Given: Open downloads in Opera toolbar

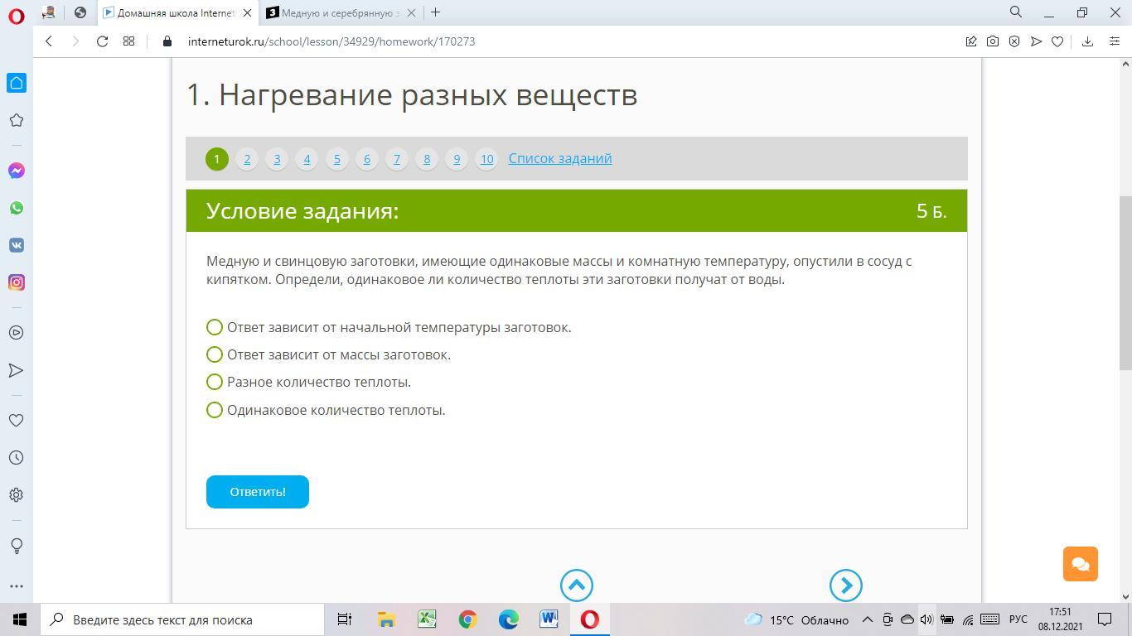Looking at the screenshot, I should point(1087,41).
